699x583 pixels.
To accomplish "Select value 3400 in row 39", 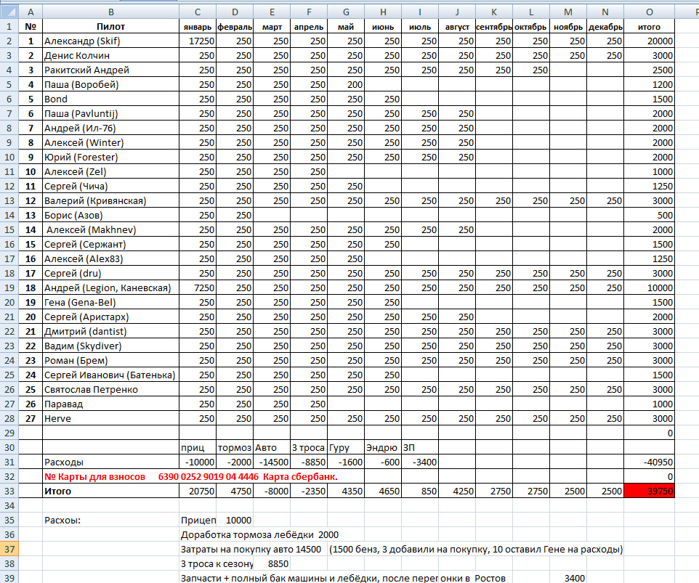I will [568, 578].
